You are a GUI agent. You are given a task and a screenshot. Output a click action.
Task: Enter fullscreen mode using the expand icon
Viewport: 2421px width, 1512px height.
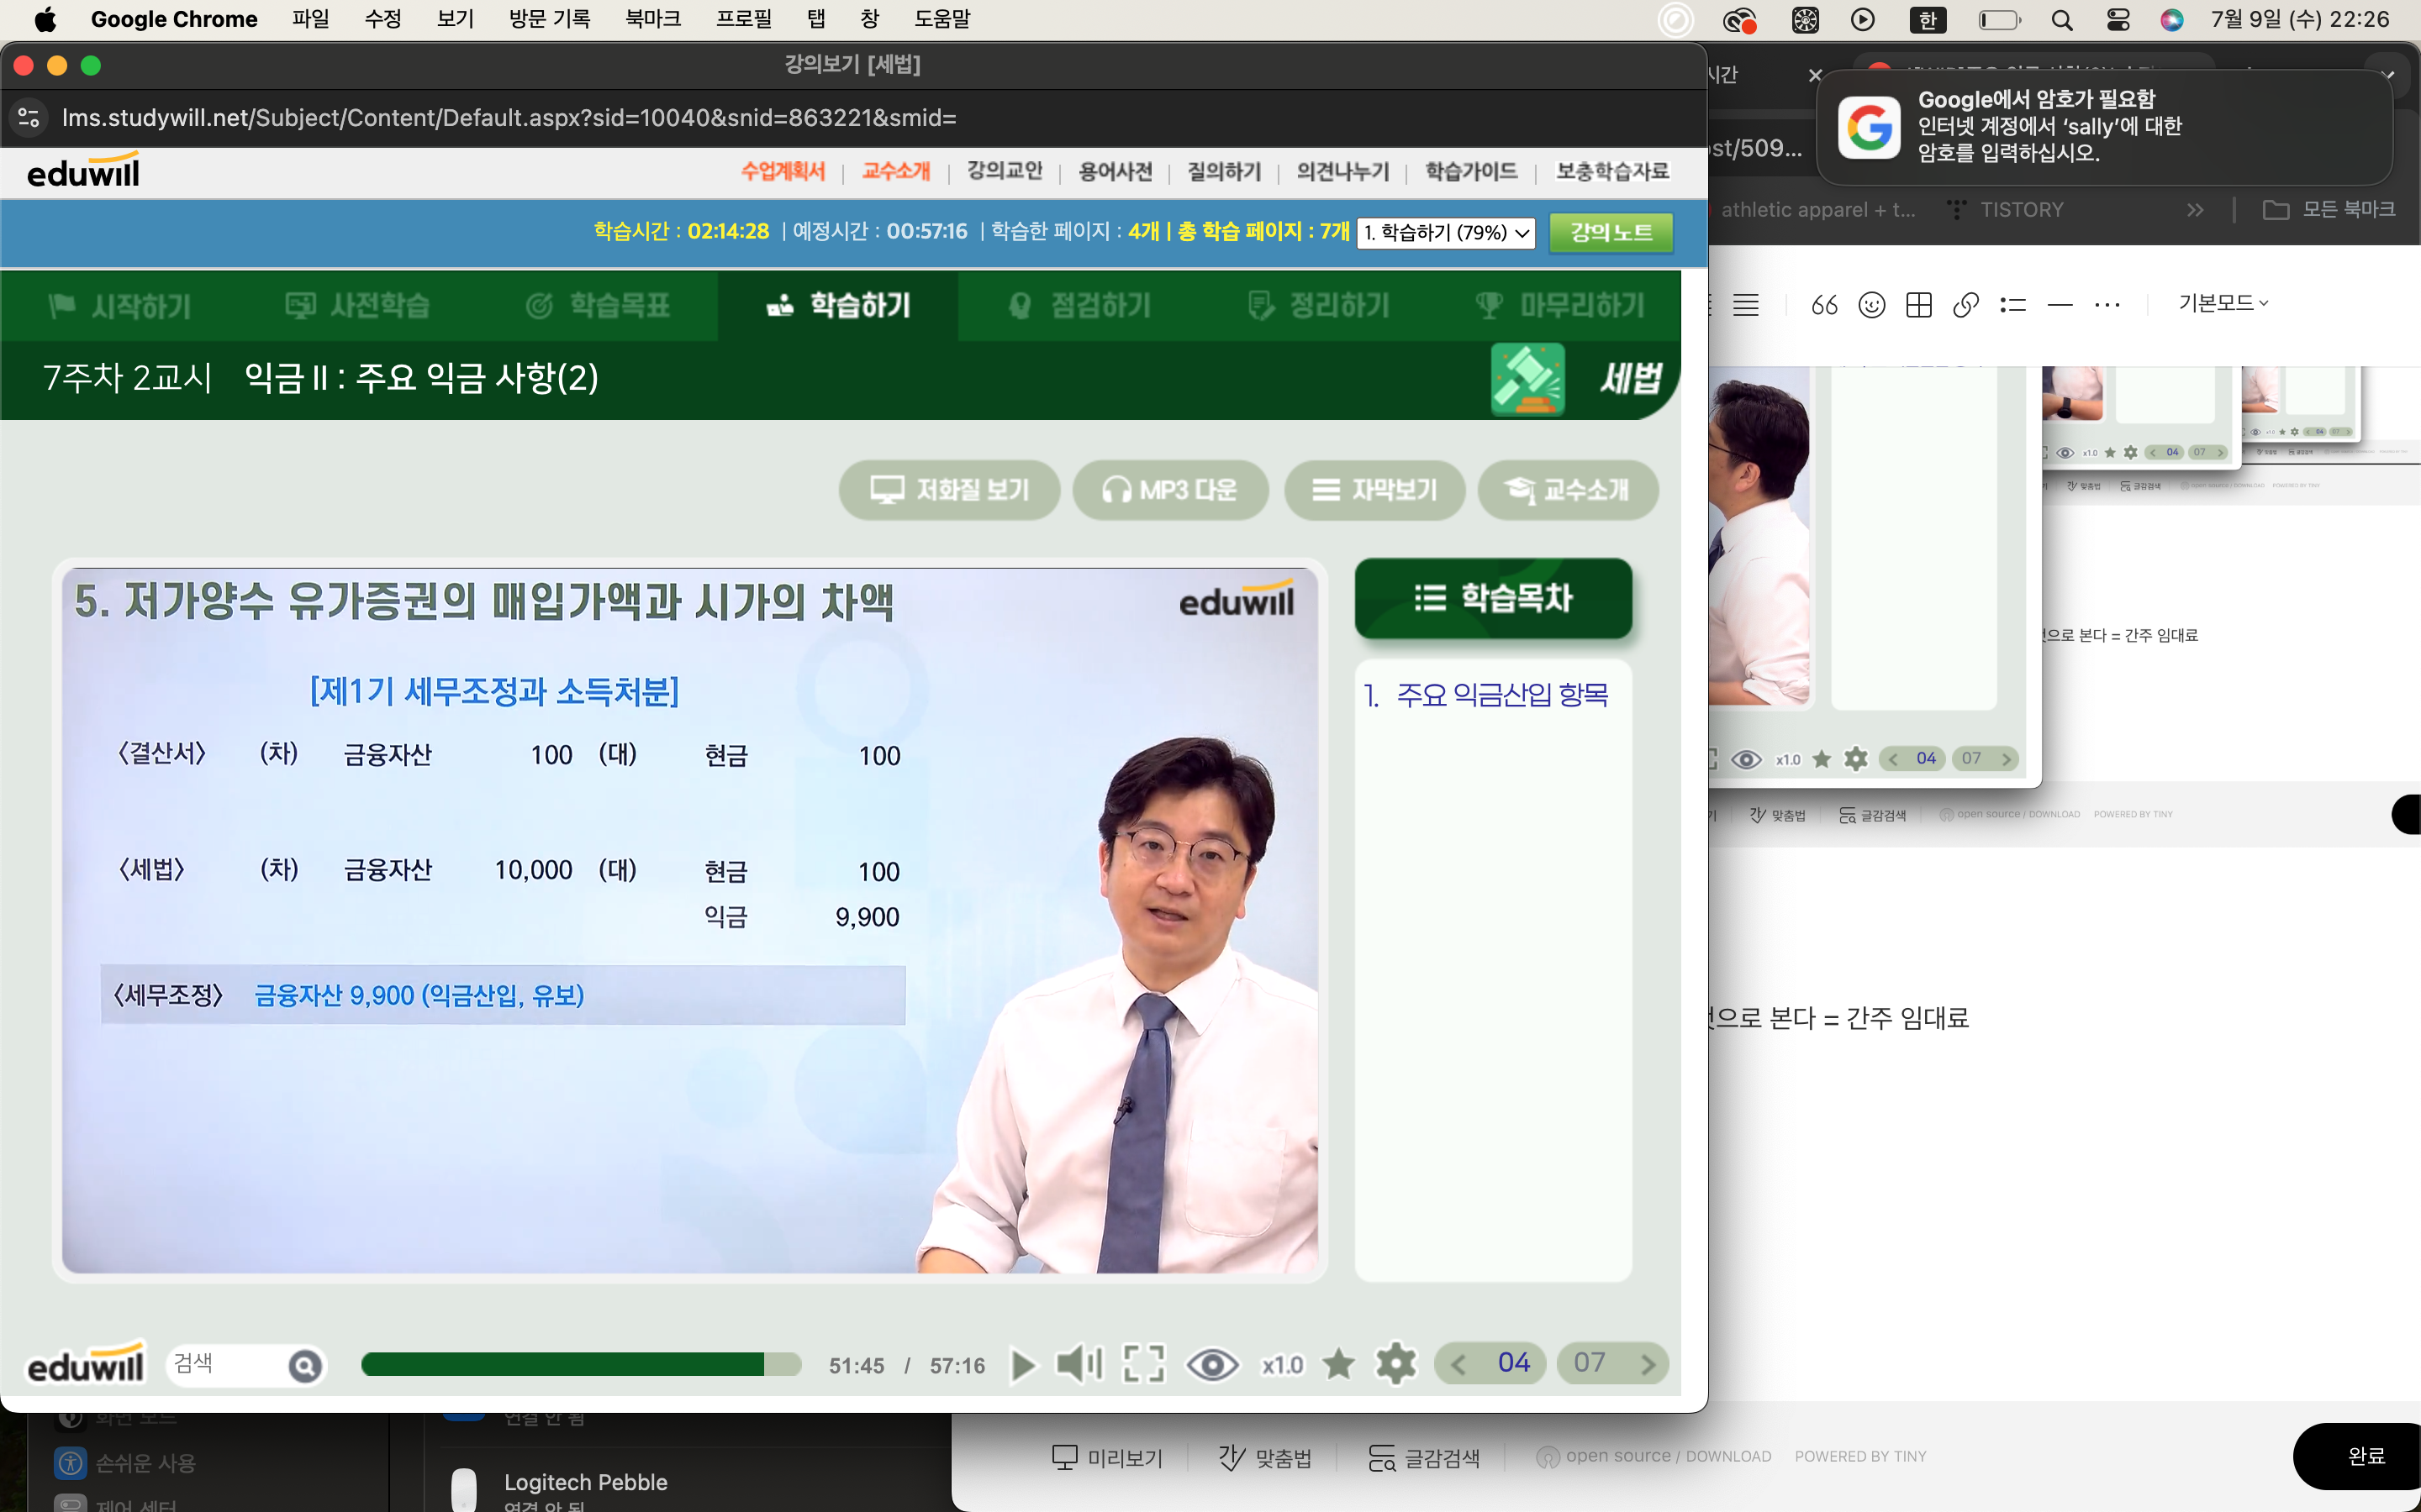(1143, 1364)
